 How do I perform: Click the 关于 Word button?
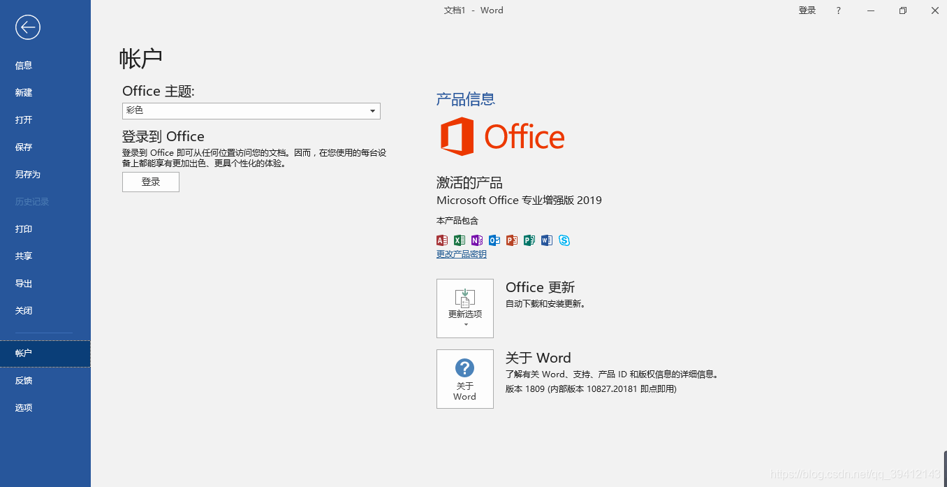point(465,379)
